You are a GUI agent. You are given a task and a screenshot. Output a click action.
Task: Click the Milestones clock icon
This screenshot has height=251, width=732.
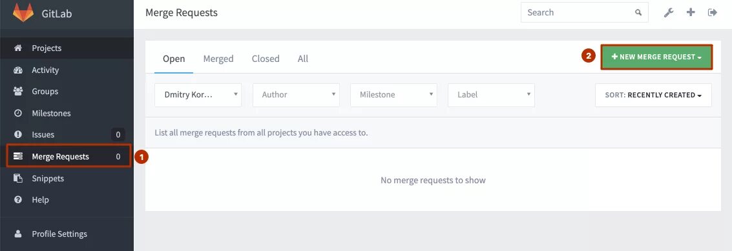[17, 113]
